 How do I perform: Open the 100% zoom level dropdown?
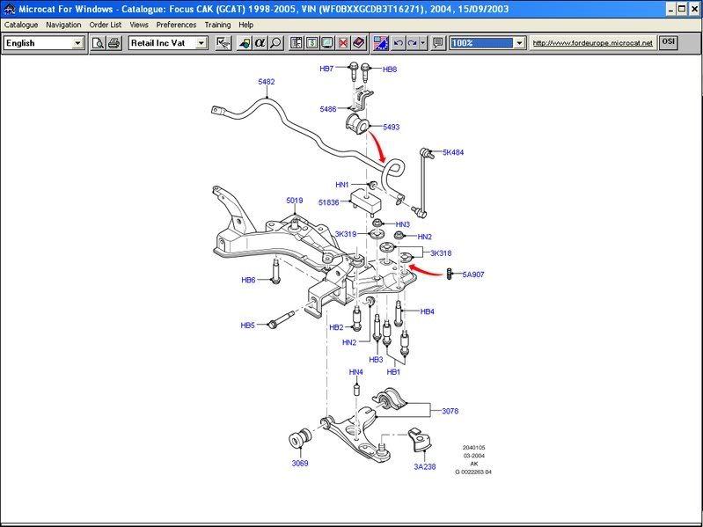click(x=519, y=43)
